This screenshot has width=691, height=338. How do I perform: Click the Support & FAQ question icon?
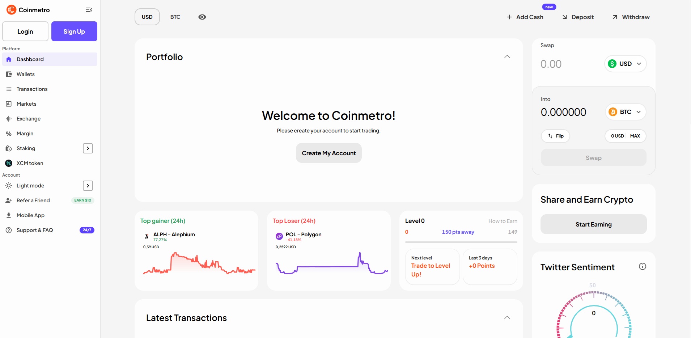9,230
